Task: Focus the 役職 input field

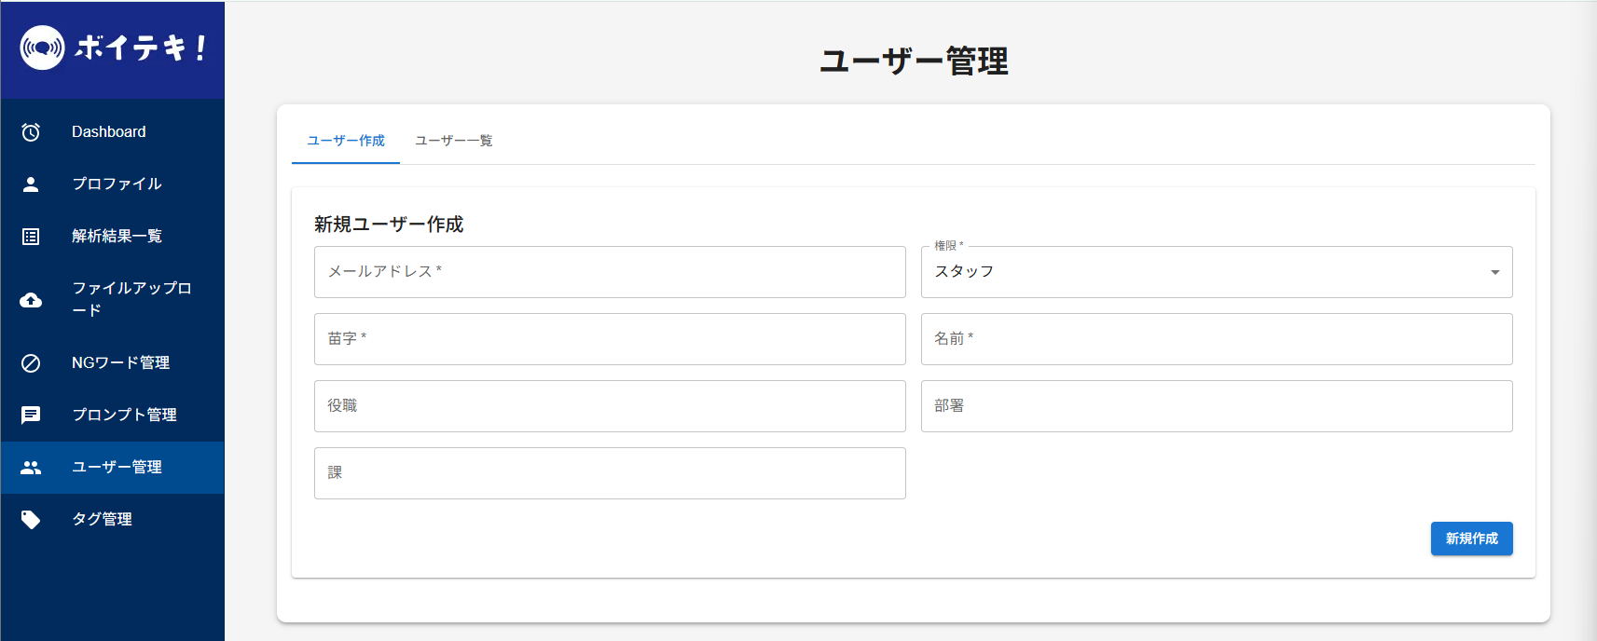Action: (x=610, y=406)
